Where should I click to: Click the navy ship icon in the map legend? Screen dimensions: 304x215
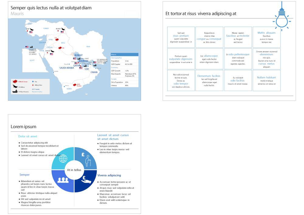pyautogui.click(x=15, y=91)
